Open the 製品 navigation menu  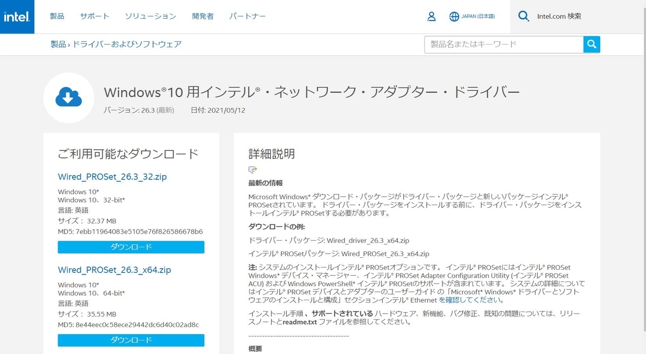[57, 16]
